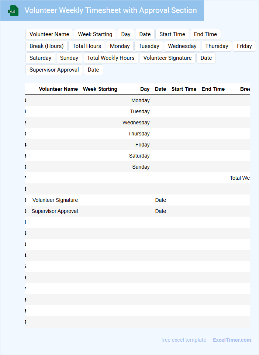Image resolution: width=259 pixels, height=355 pixels.
Task: Choose the Start Time tag chip
Action: pyautogui.click(x=172, y=34)
